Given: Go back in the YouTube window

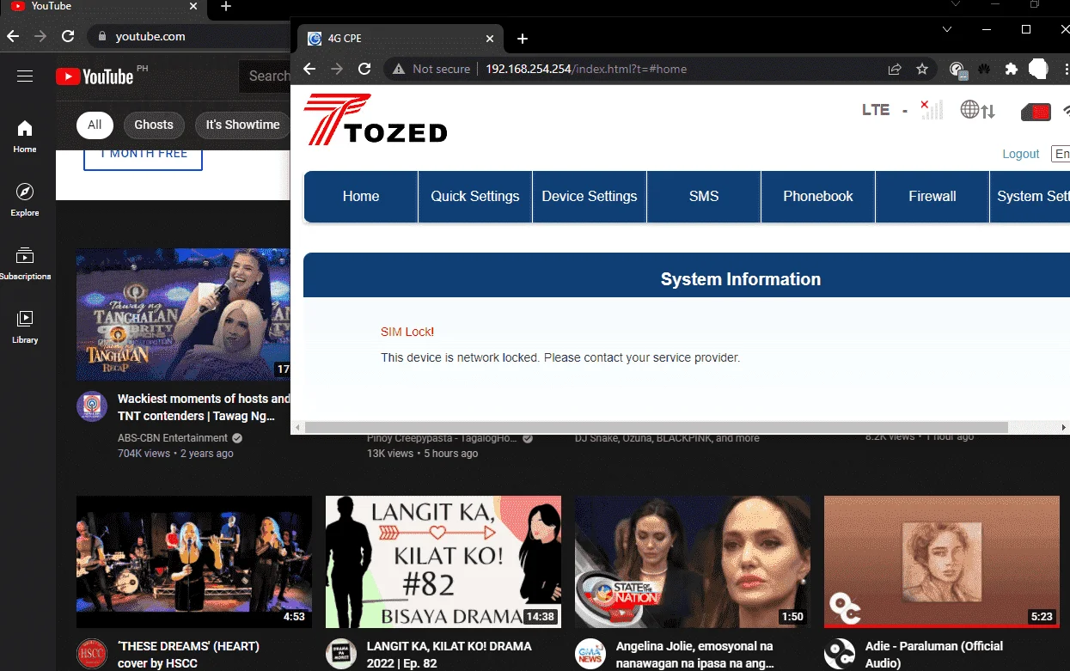Looking at the screenshot, I should click(x=12, y=36).
